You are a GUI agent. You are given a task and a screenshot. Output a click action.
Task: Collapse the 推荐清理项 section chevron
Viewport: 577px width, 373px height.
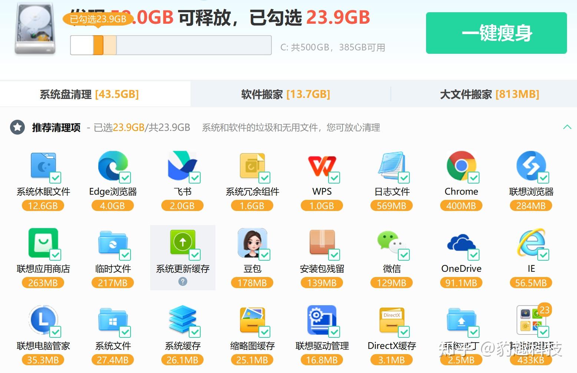coord(567,127)
